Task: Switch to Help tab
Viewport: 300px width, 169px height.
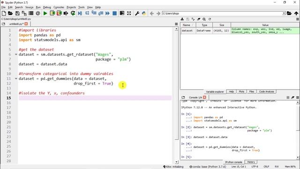Action: (231, 92)
